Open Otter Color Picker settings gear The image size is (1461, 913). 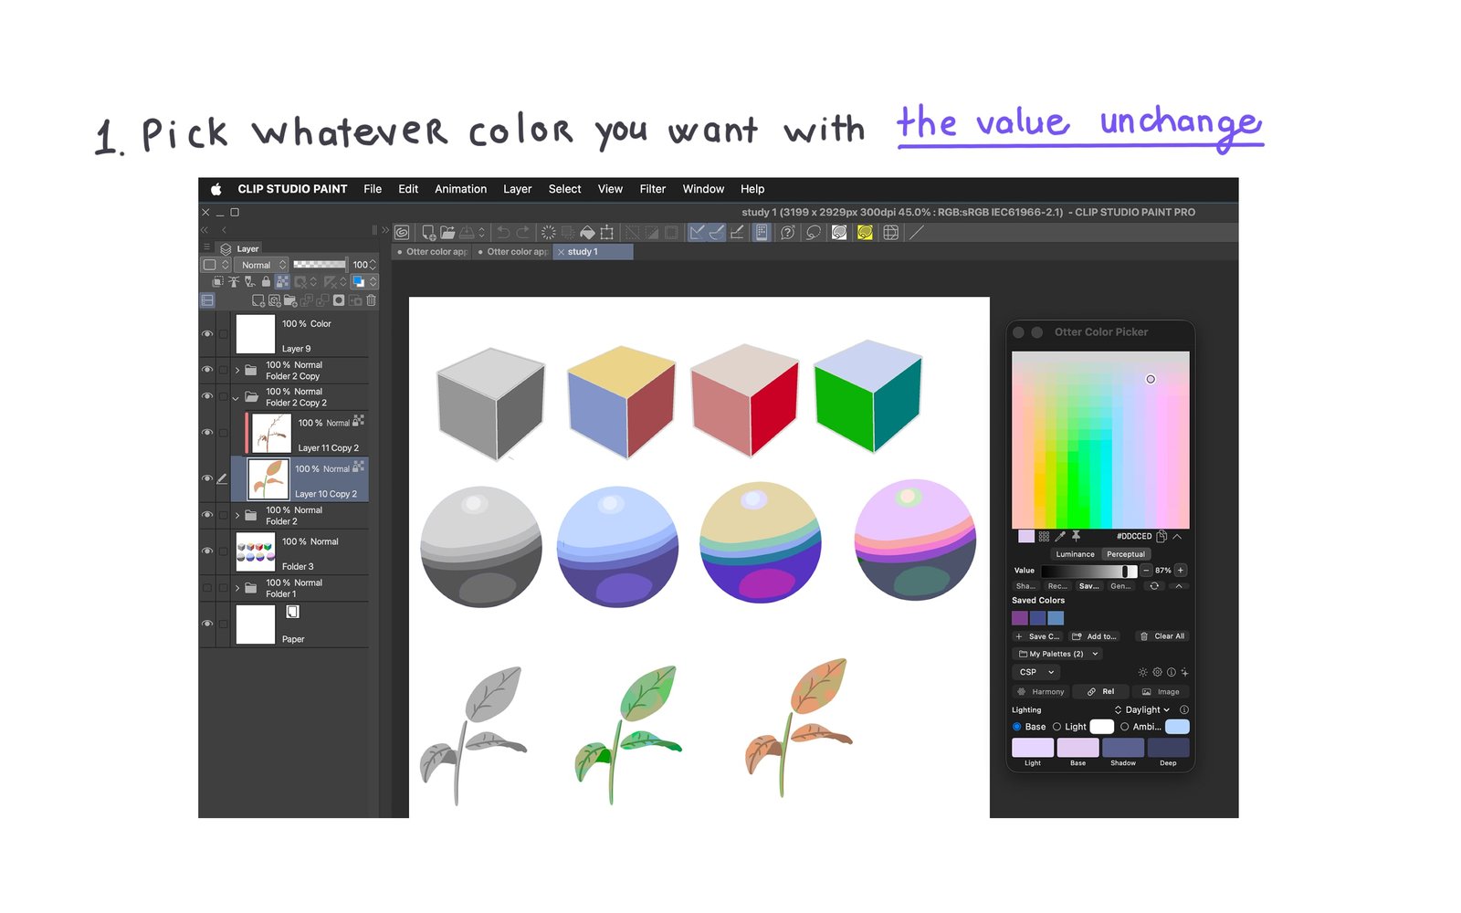click(1157, 672)
